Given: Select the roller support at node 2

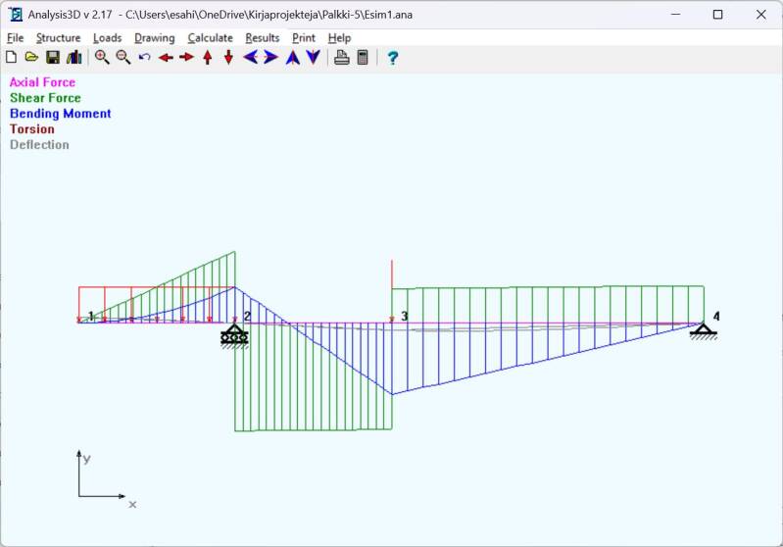Looking at the screenshot, I should [x=234, y=336].
